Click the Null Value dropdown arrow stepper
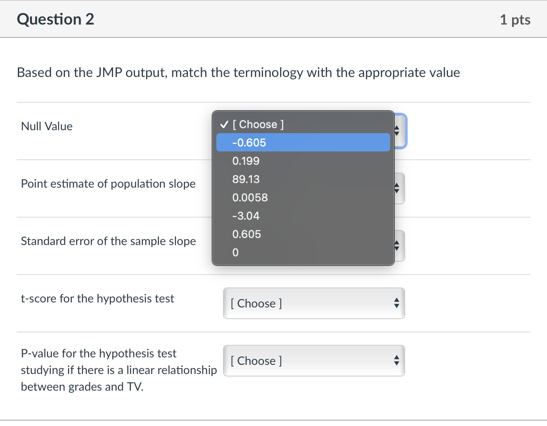 tap(397, 131)
